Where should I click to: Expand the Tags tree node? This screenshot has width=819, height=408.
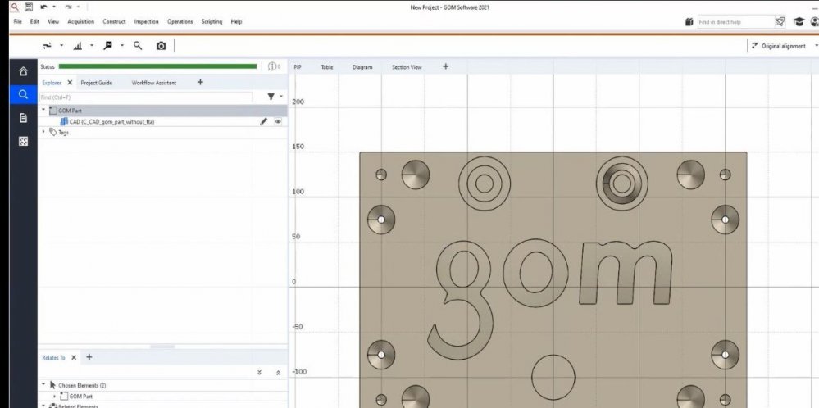(x=43, y=132)
